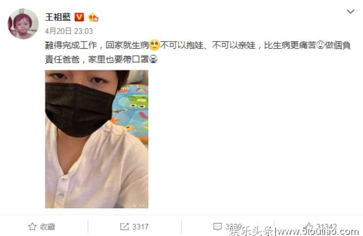
Task: Click the thumbs-up like icon
Action: (309, 226)
